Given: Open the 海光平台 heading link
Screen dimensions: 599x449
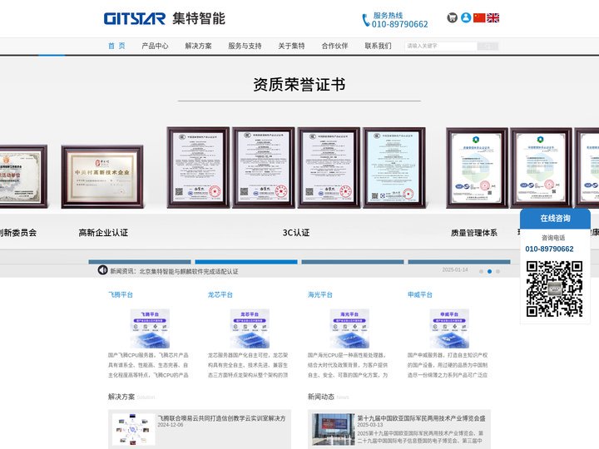Looking at the screenshot, I should (320, 294).
